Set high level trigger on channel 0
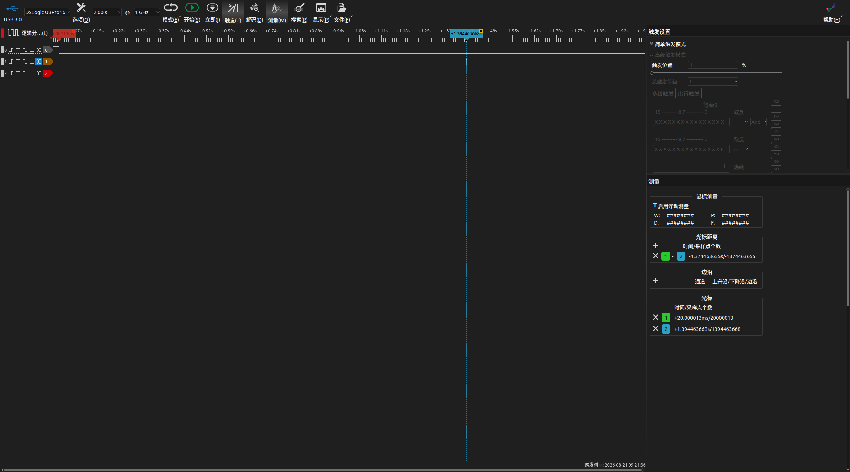 [18, 50]
